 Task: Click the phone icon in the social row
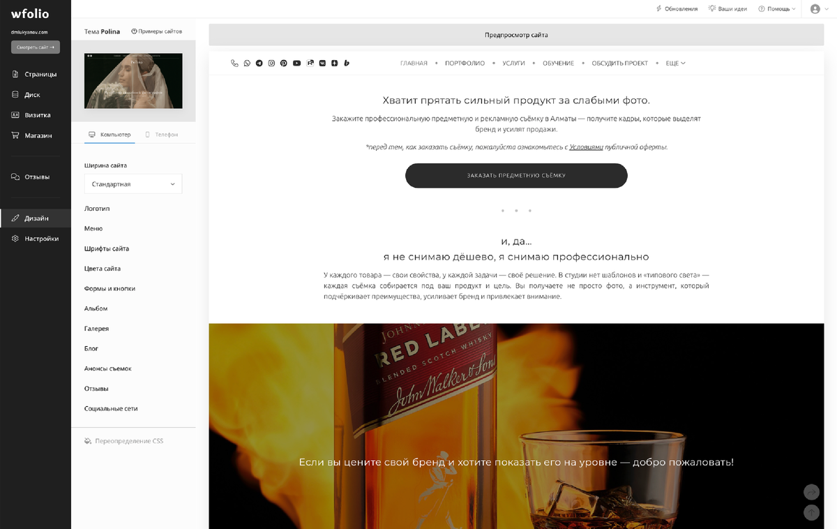pyautogui.click(x=234, y=63)
